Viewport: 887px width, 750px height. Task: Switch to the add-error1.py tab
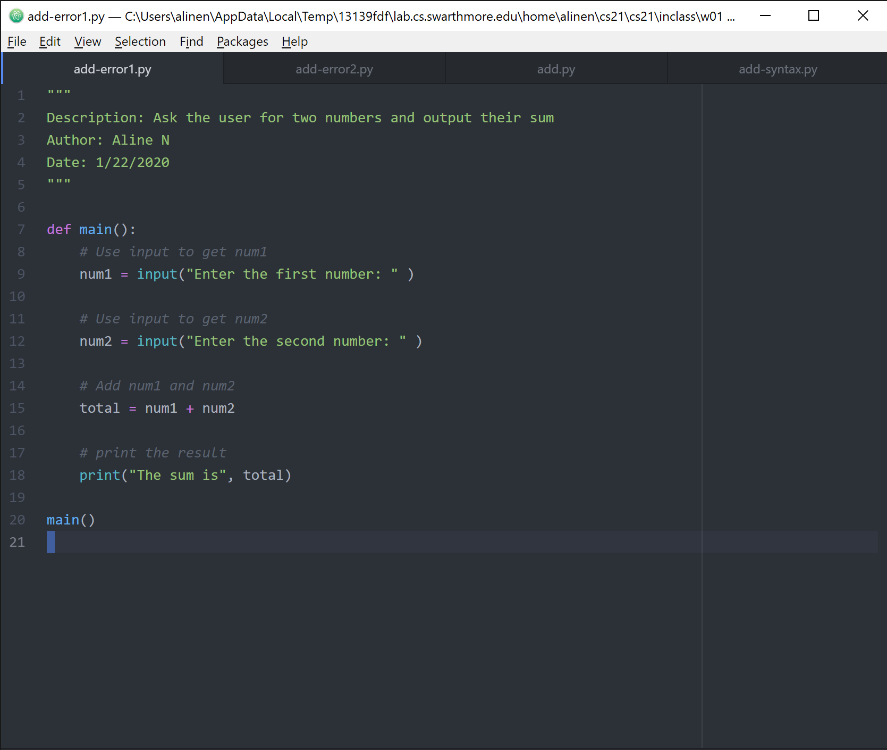[113, 69]
